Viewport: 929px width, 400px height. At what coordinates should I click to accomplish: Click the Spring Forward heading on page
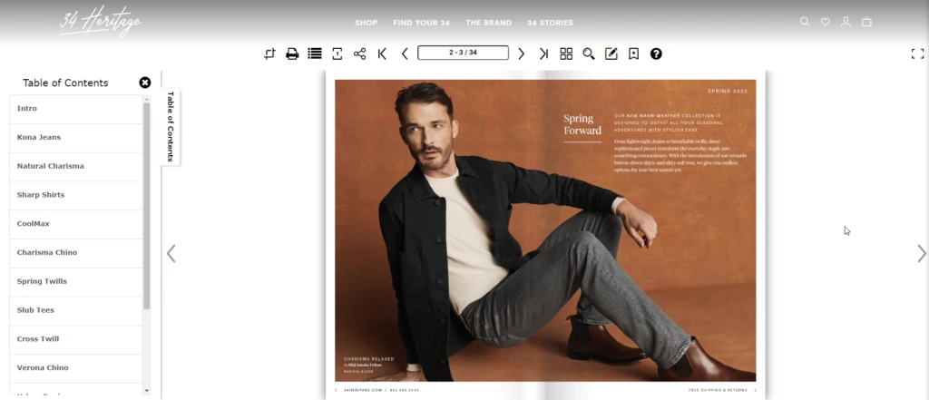pyautogui.click(x=582, y=124)
